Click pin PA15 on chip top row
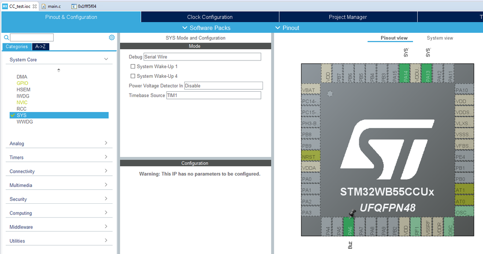Viewport: 483px width, 254px height. tap(394, 73)
